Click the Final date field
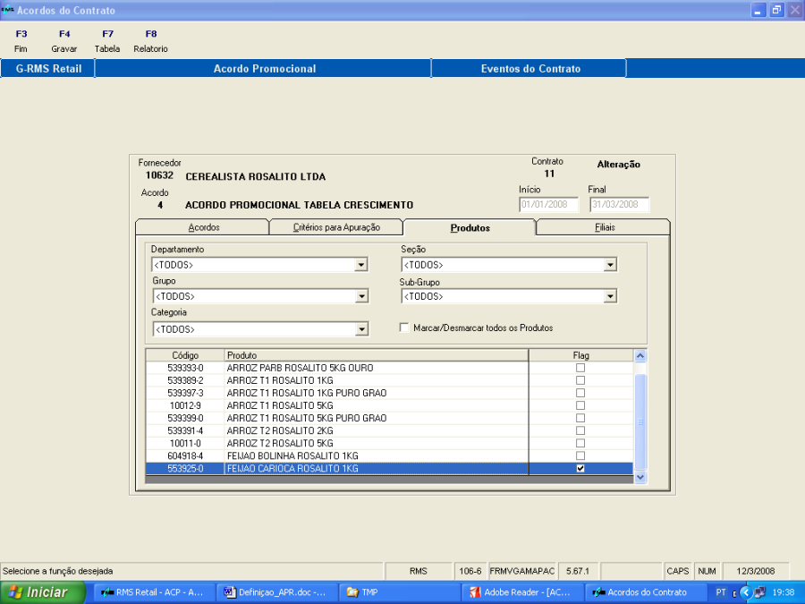Image resolution: width=805 pixels, height=604 pixels. [x=619, y=204]
